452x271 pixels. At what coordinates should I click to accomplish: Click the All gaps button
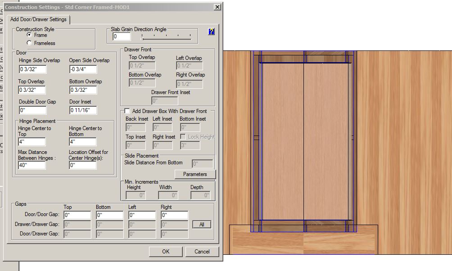pyautogui.click(x=201, y=225)
